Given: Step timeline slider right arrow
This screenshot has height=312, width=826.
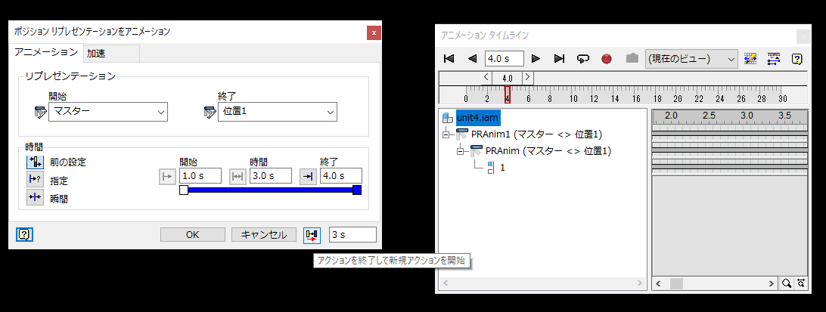Looking at the screenshot, I should tap(528, 78).
